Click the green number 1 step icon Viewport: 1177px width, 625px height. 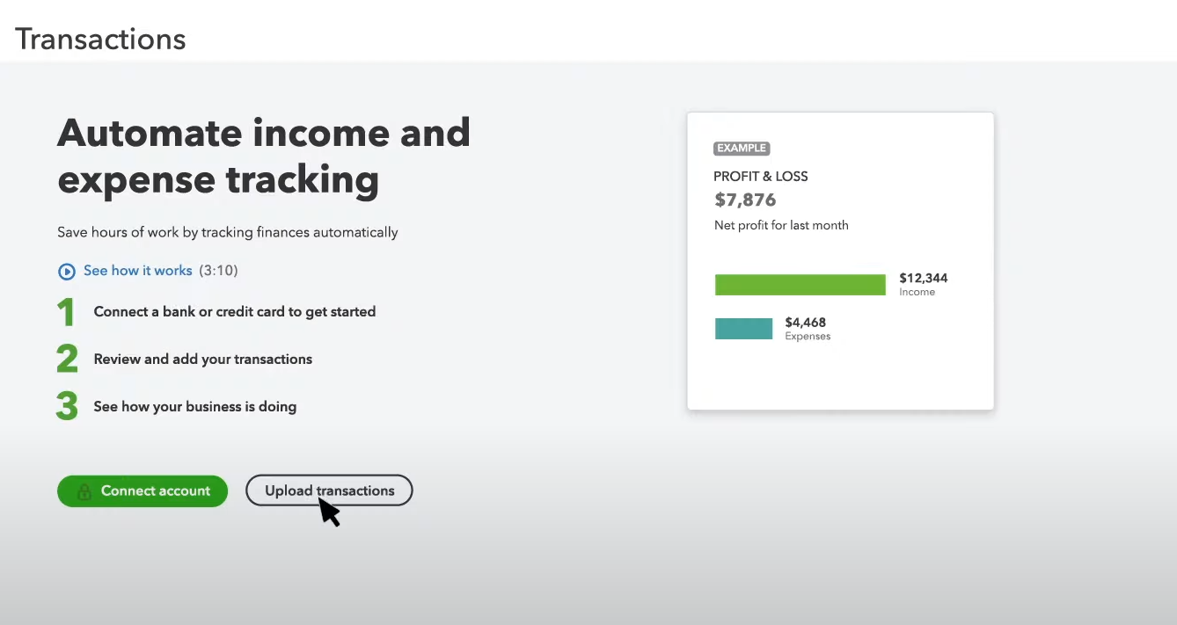pos(67,312)
